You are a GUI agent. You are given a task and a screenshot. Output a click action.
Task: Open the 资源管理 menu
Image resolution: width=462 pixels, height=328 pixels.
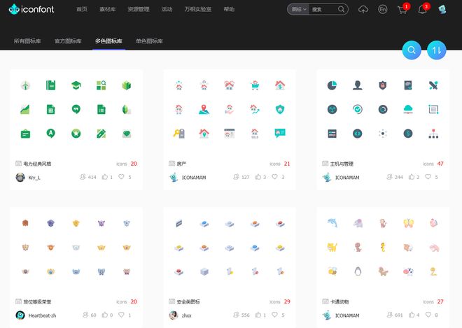click(x=139, y=9)
